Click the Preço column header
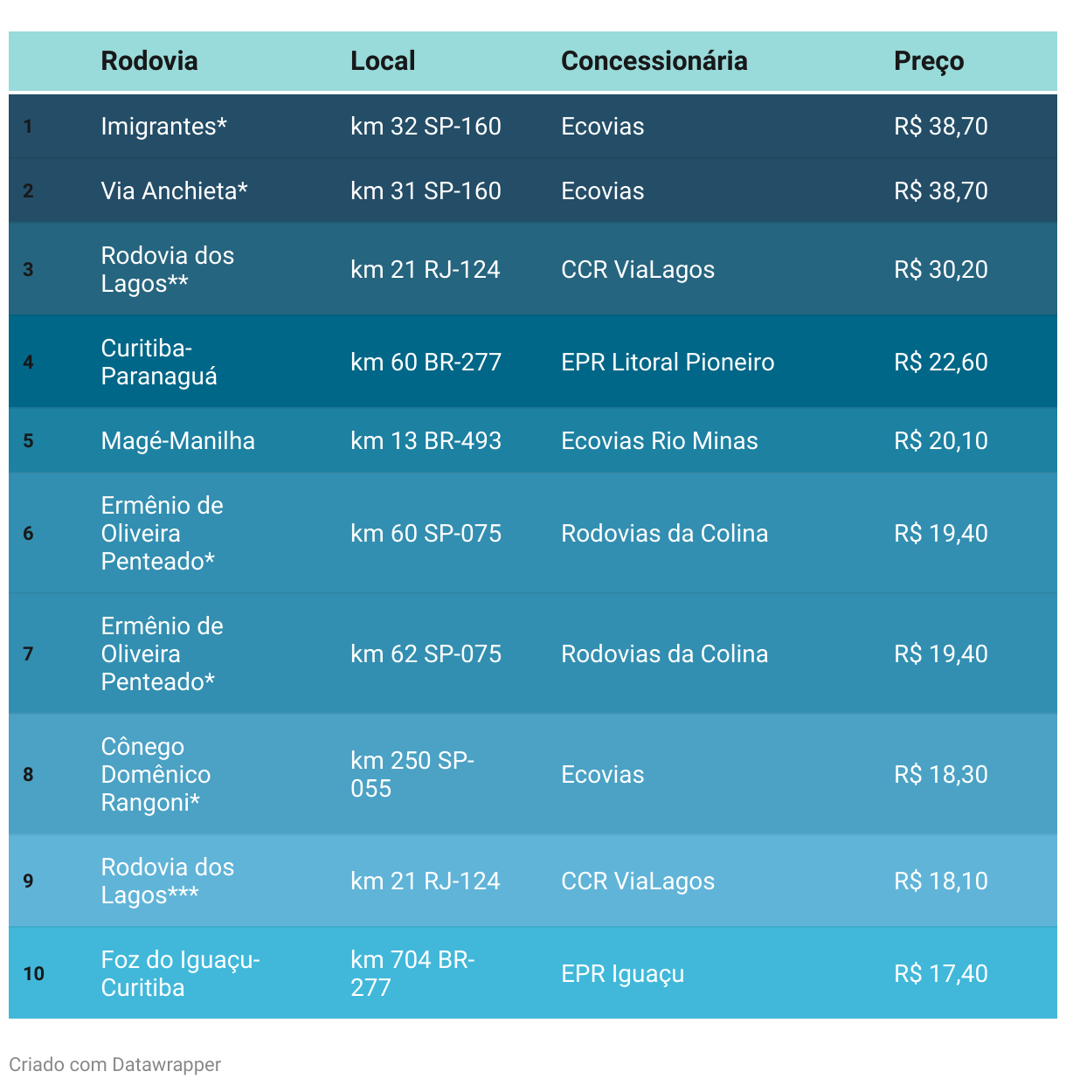 tap(929, 61)
